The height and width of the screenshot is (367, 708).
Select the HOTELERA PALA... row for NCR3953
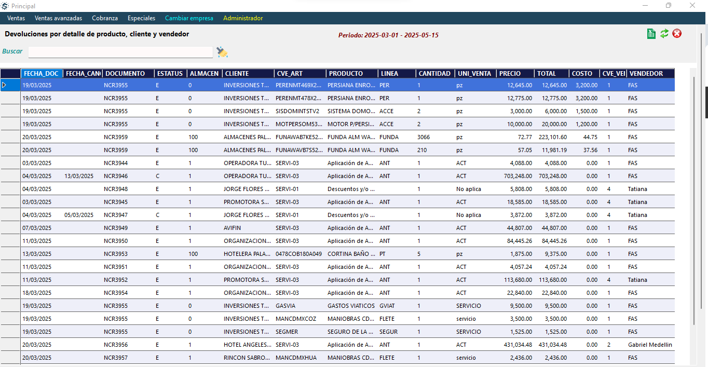coord(247,254)
